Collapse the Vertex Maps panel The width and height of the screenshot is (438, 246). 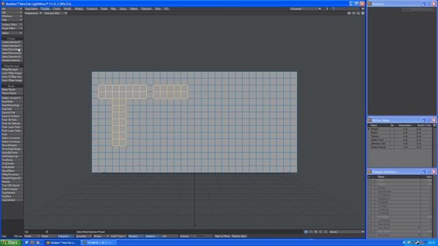pyautogui.click(x=424, y=120)
